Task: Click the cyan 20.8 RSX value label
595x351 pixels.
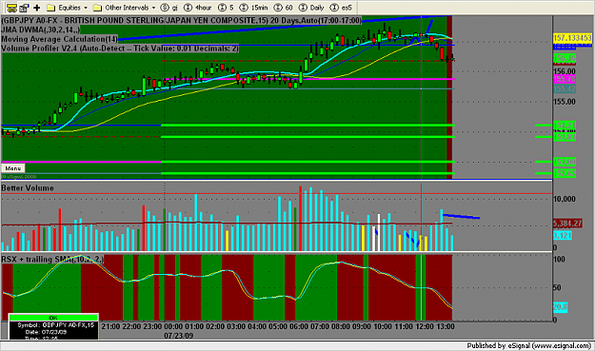Action: [560, 306]
